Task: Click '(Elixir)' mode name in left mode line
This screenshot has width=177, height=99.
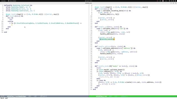Action: click(43, 96)
